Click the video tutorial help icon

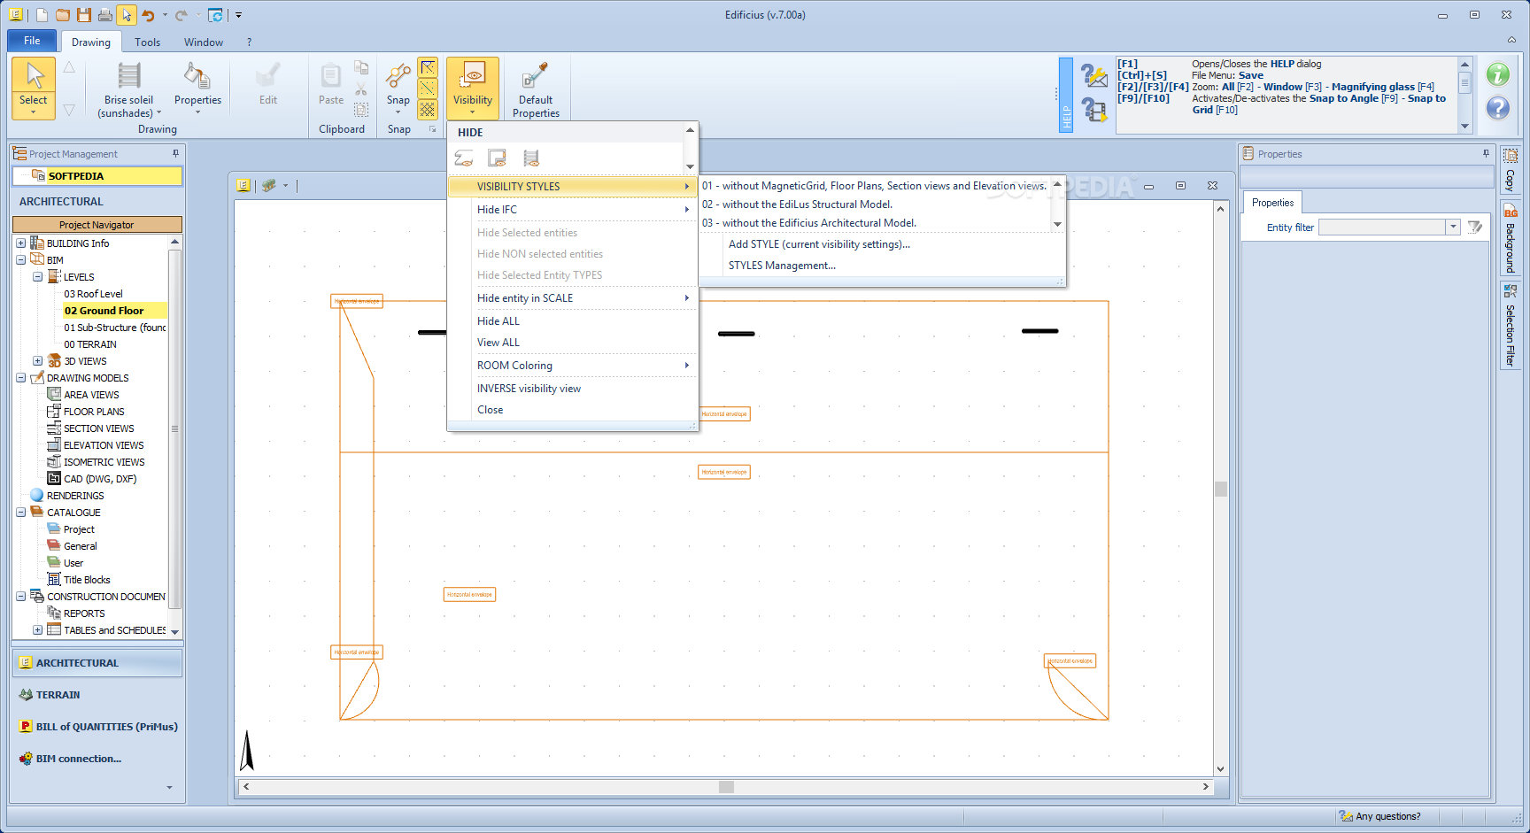pos(1094,110)
